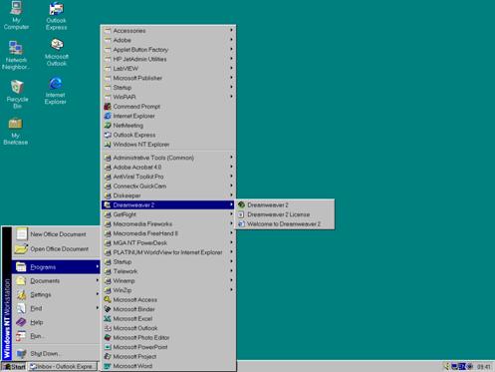Launch Microsoft Excel from Programs menu
This screenshot has height=372, width=495.
168,318
